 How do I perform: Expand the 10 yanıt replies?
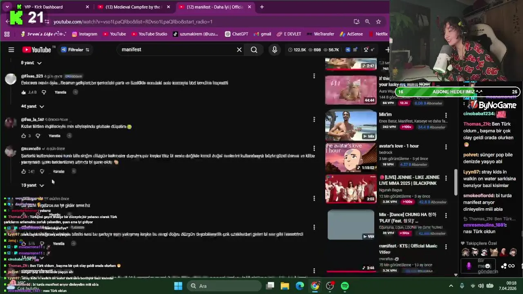tap(33, 185)
